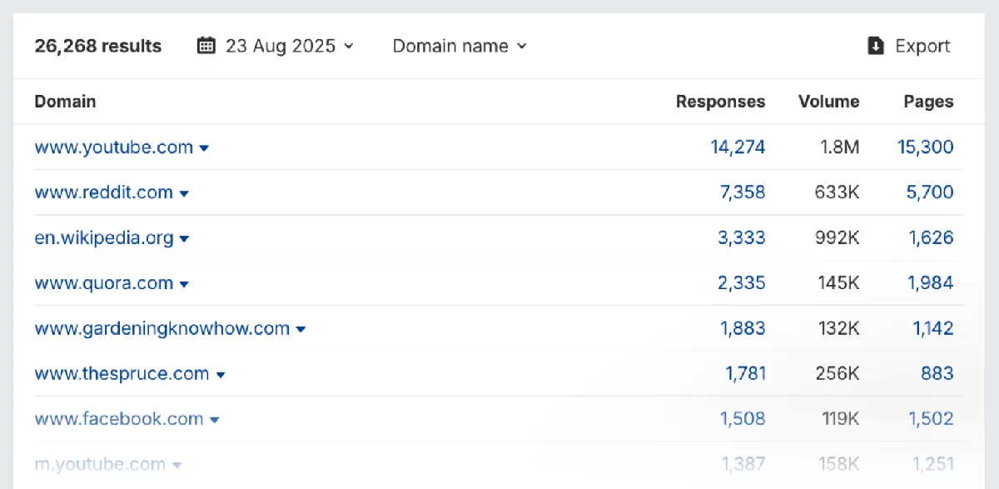Click the 256K volume cell
This screenshot has width=999, height=489.
coord(837,373)
